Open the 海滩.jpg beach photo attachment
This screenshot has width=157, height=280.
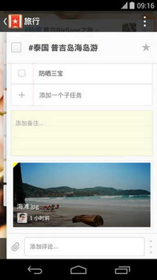[x=82, y=195]
